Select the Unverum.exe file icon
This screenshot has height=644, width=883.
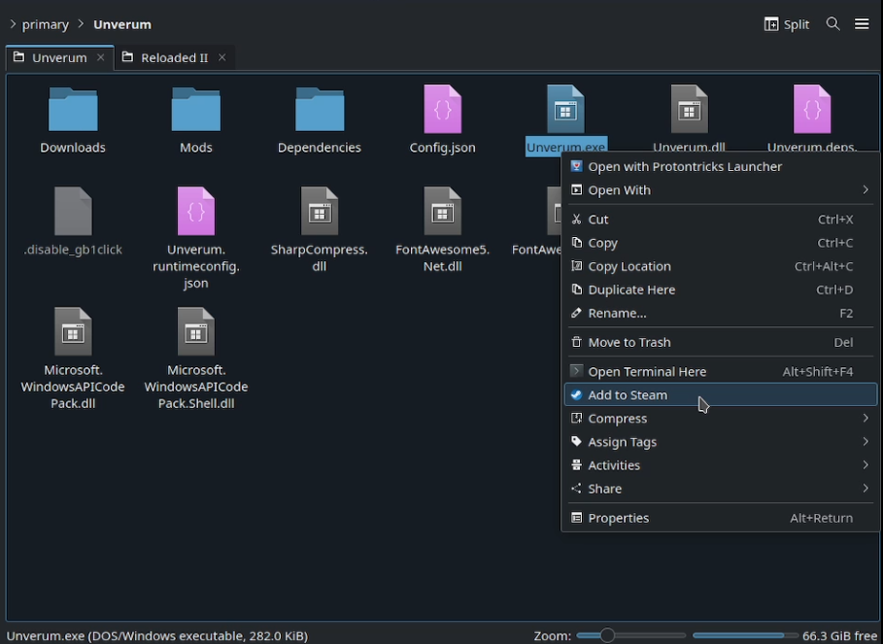tap(565, 109)
